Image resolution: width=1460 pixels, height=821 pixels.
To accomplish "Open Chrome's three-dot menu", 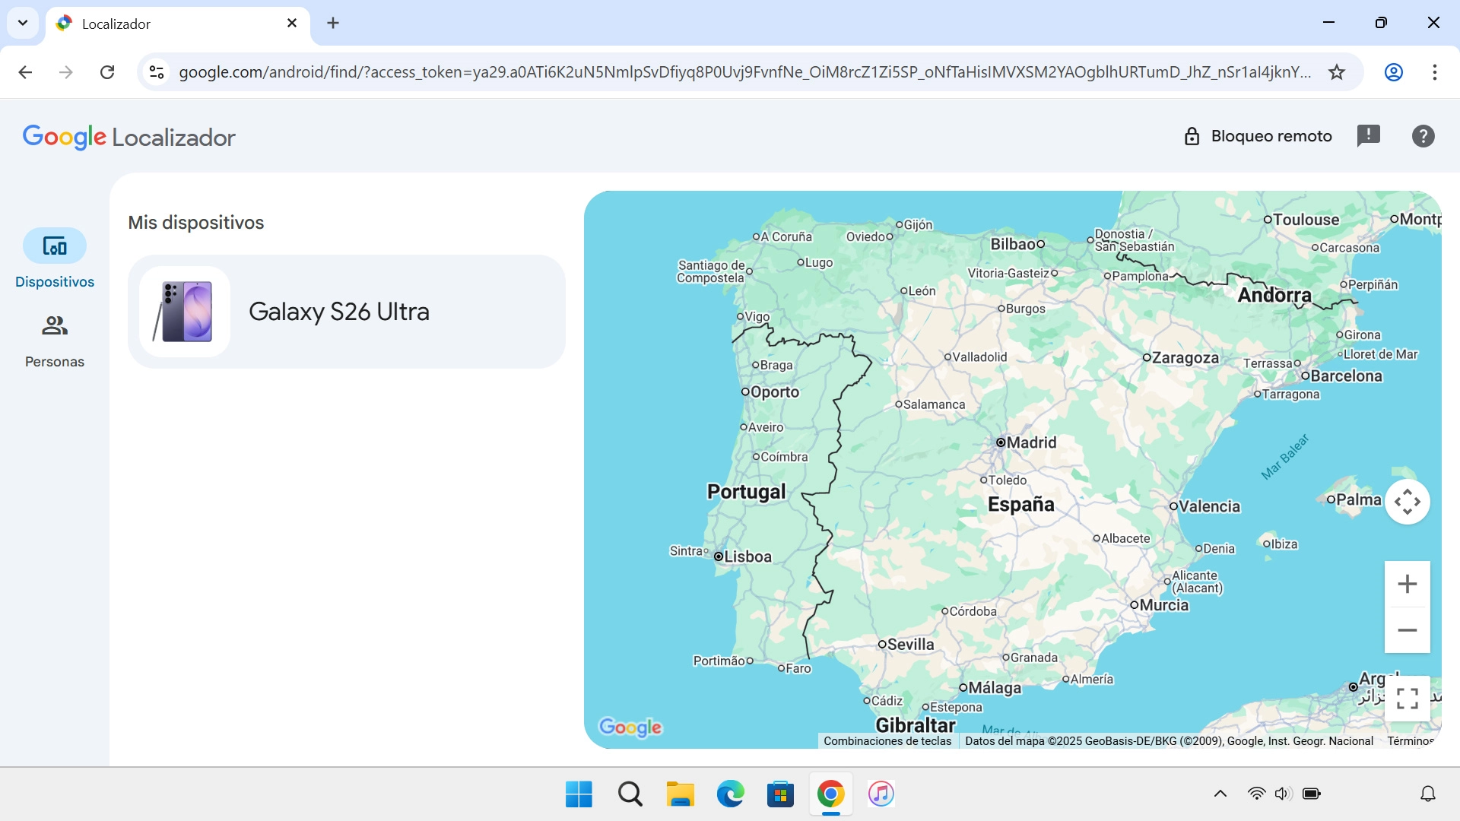I will point(1435,72).
